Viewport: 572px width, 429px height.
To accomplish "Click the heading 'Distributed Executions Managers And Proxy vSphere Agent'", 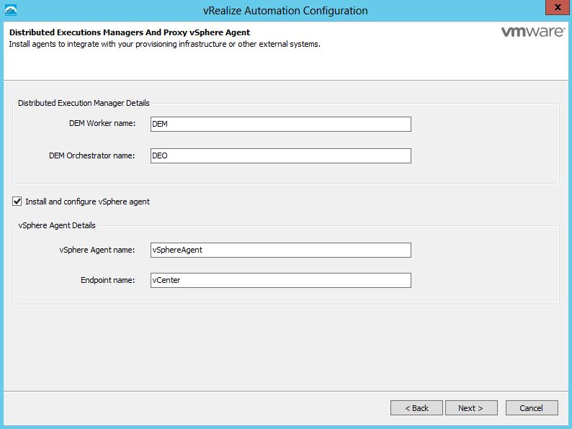I will (x=130, y=32).
